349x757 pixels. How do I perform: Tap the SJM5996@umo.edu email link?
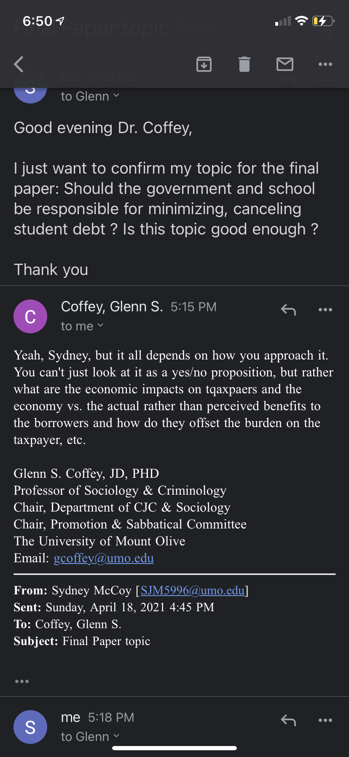click(193, 590)
